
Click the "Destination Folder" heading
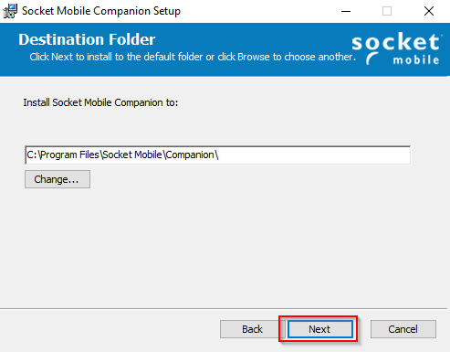click(x=87, y=39)
